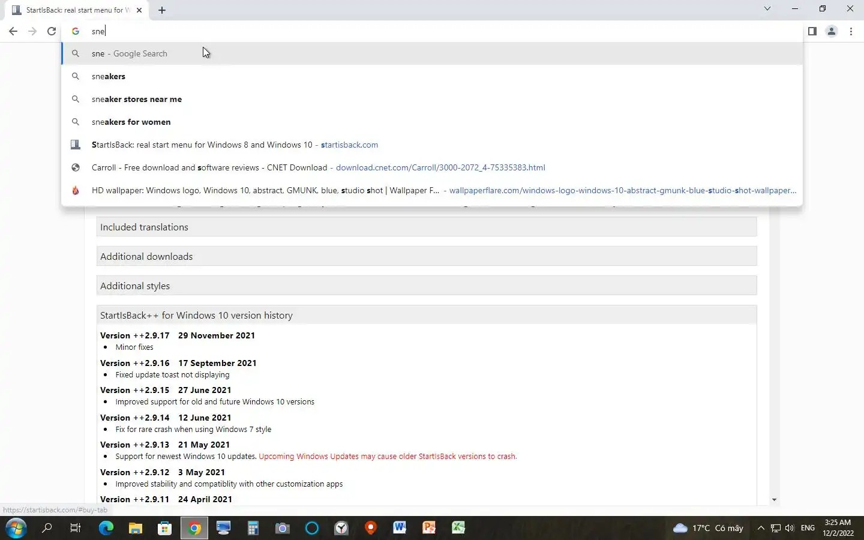Open the wallpaperflare HD wallpaper suggestion

432,190
